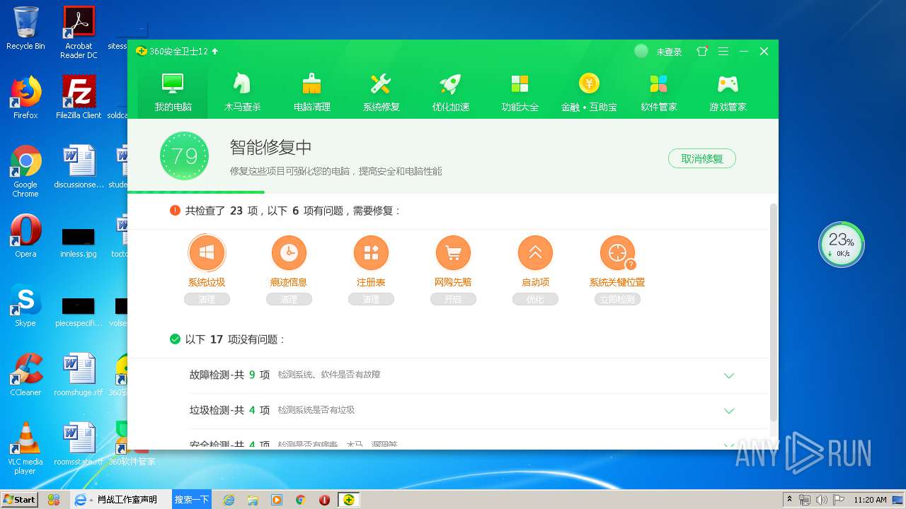
Task: Open the main menu hamburger icon
Action: [723, 51]
